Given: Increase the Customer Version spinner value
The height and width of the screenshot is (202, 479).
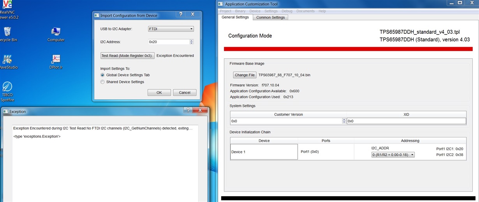Looking at the screenshot, I should pos(344,120).
